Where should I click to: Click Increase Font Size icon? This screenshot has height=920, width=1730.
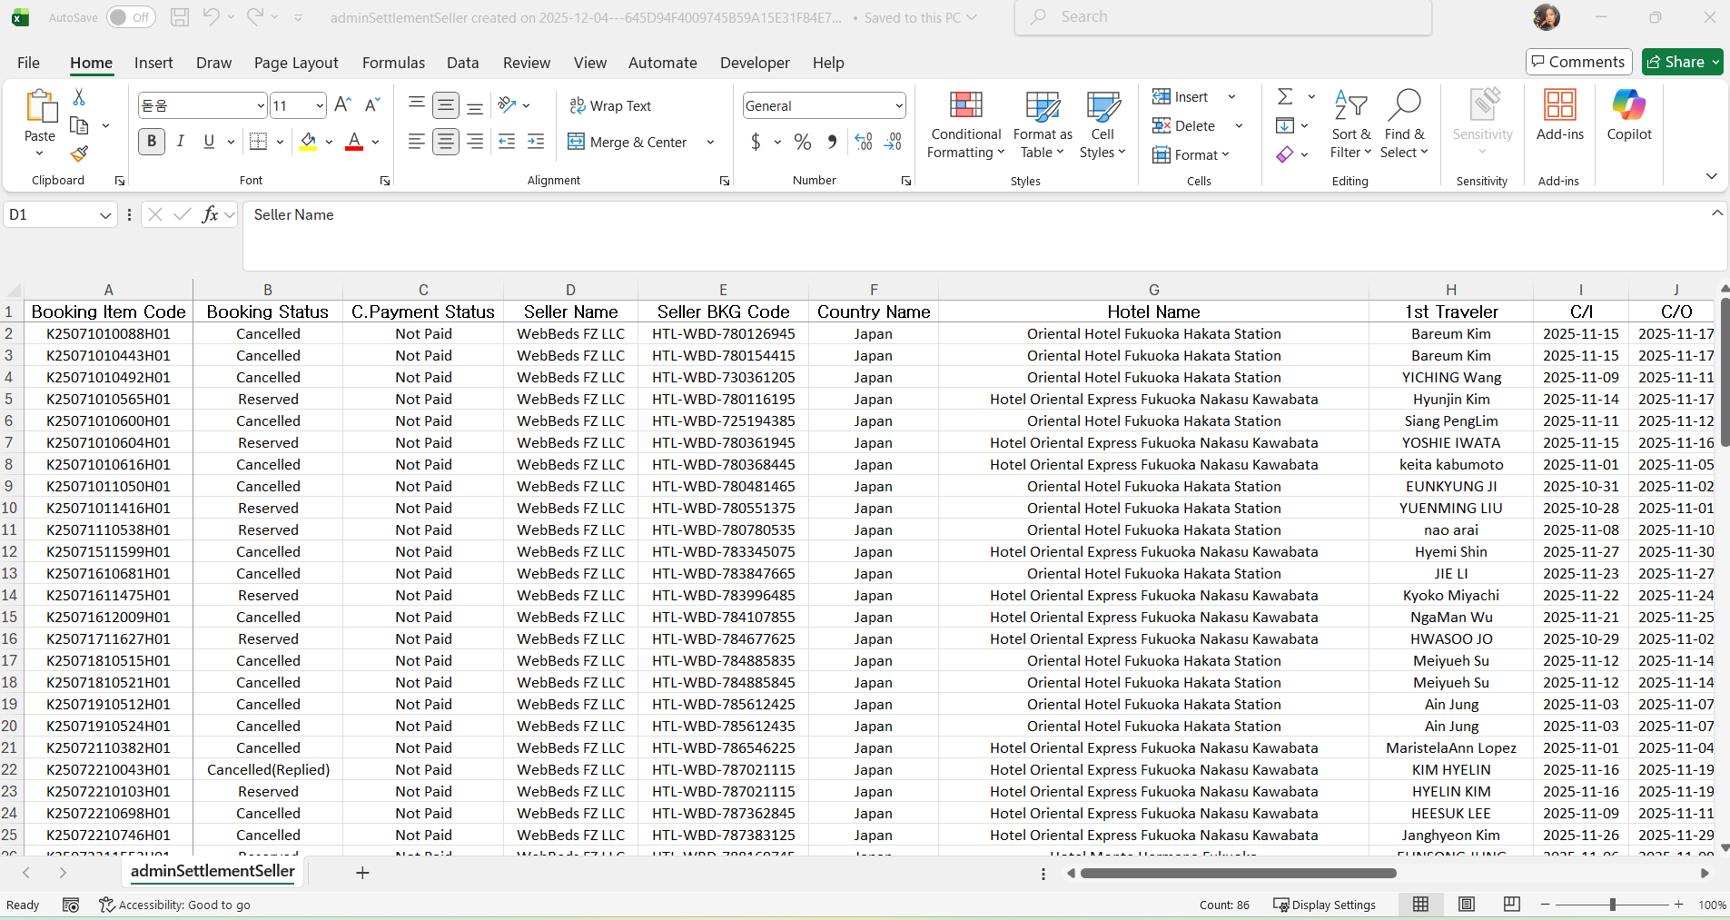tap(342, 105)
